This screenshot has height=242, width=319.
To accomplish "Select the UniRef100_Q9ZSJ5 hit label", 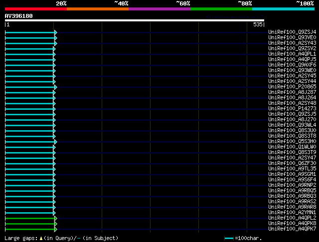I will point(292,114).
